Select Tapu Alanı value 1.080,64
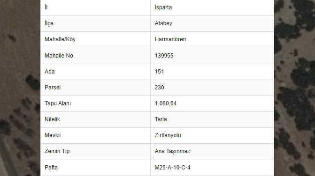 click(x=166, y=103)
